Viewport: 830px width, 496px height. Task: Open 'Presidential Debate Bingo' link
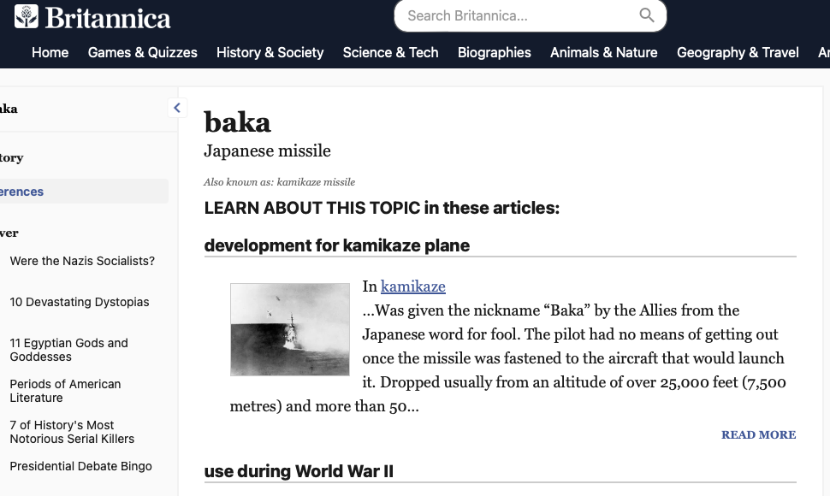point(80,466)
